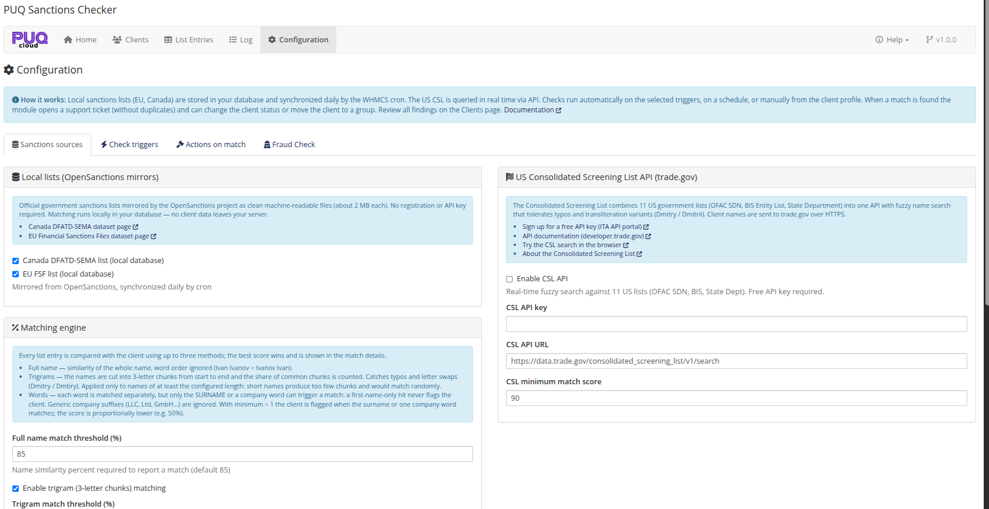Image resolution: width=989 pixels, height=509 pixels.
Task: Click external-link icon after Canada DFATD-SEMA dataset
Action: click(x=135, y=227)
